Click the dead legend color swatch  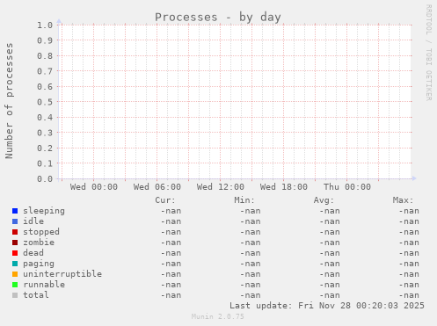coord(15,253)
